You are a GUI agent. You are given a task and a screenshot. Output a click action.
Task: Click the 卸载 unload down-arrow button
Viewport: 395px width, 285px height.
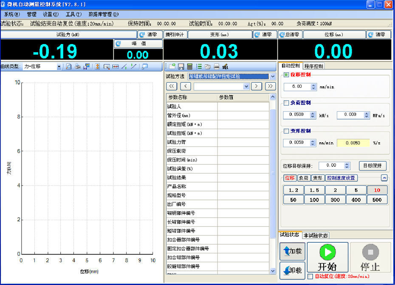(292, 270)
